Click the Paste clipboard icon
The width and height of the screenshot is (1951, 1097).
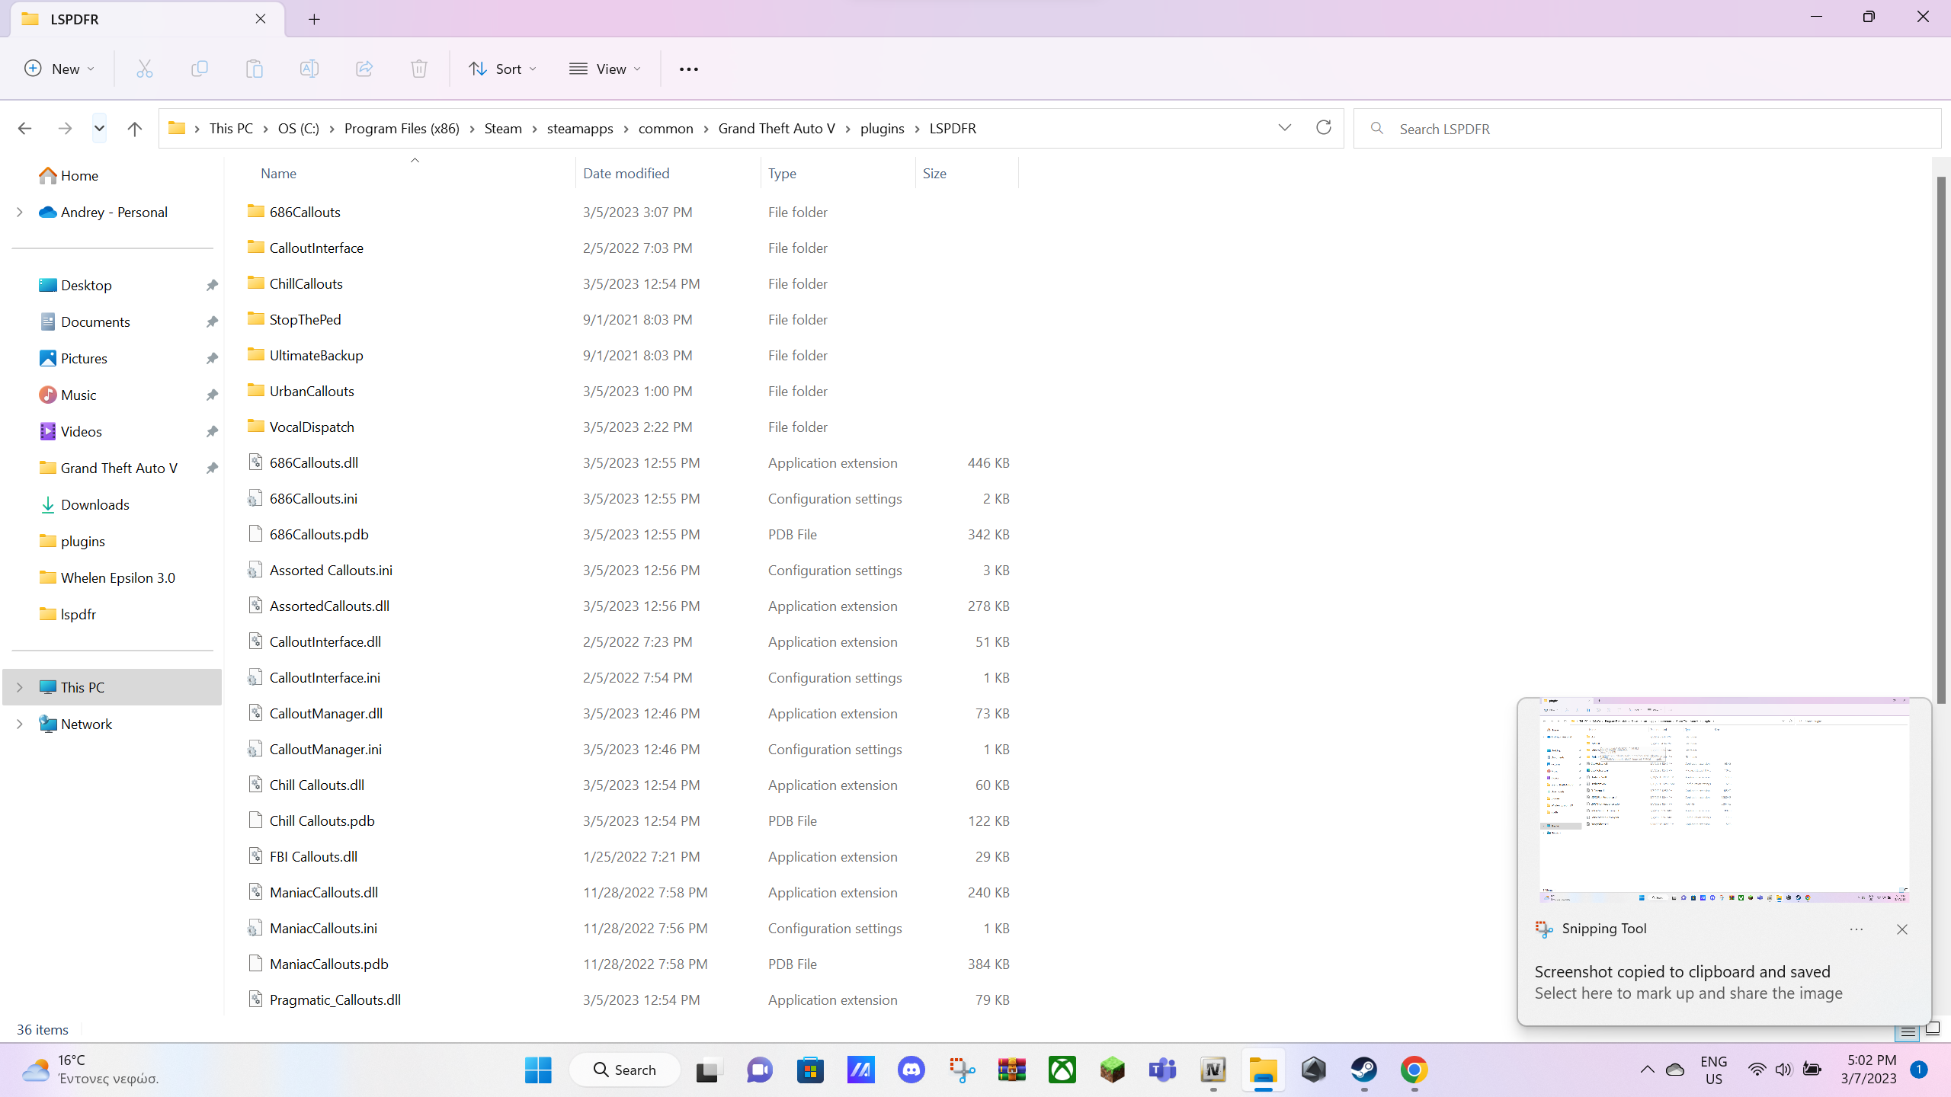pyautogui.click(x=255, y=69)
